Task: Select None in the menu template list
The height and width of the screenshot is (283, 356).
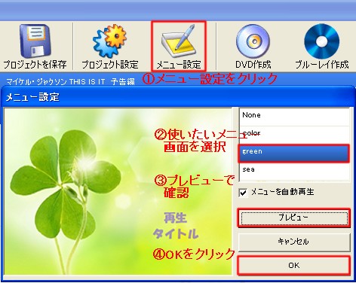Action: (x=294, y=117)
